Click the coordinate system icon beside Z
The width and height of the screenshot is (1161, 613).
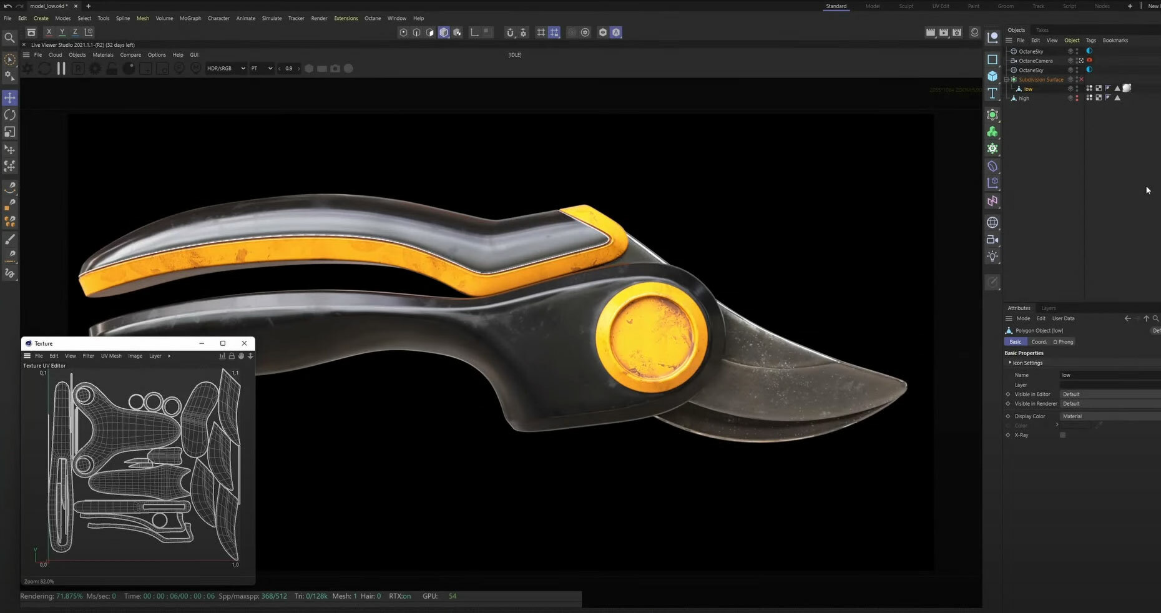89,32
